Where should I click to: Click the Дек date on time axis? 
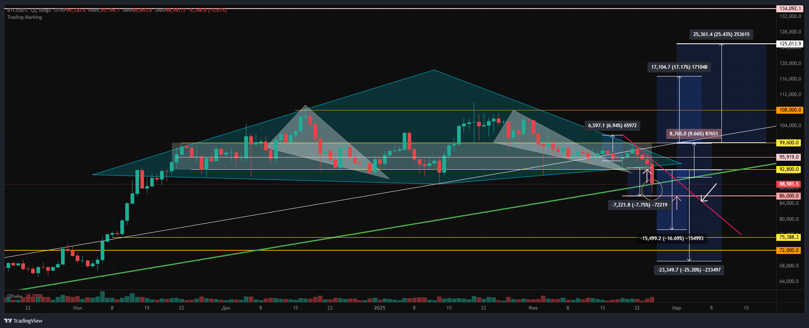point(226,308)
